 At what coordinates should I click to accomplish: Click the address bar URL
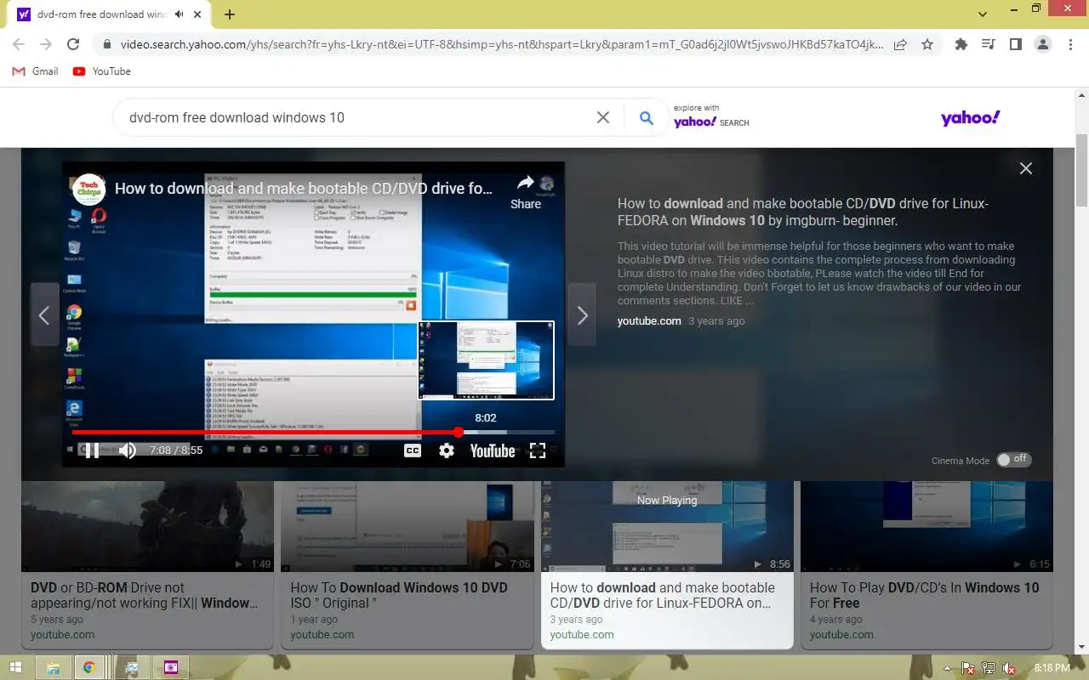click(502, 44)
